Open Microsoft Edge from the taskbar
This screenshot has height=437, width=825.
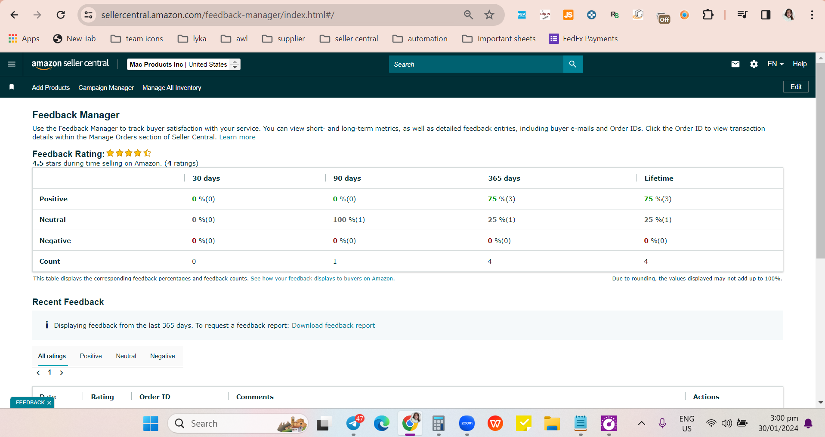click(x=382, y=424)
